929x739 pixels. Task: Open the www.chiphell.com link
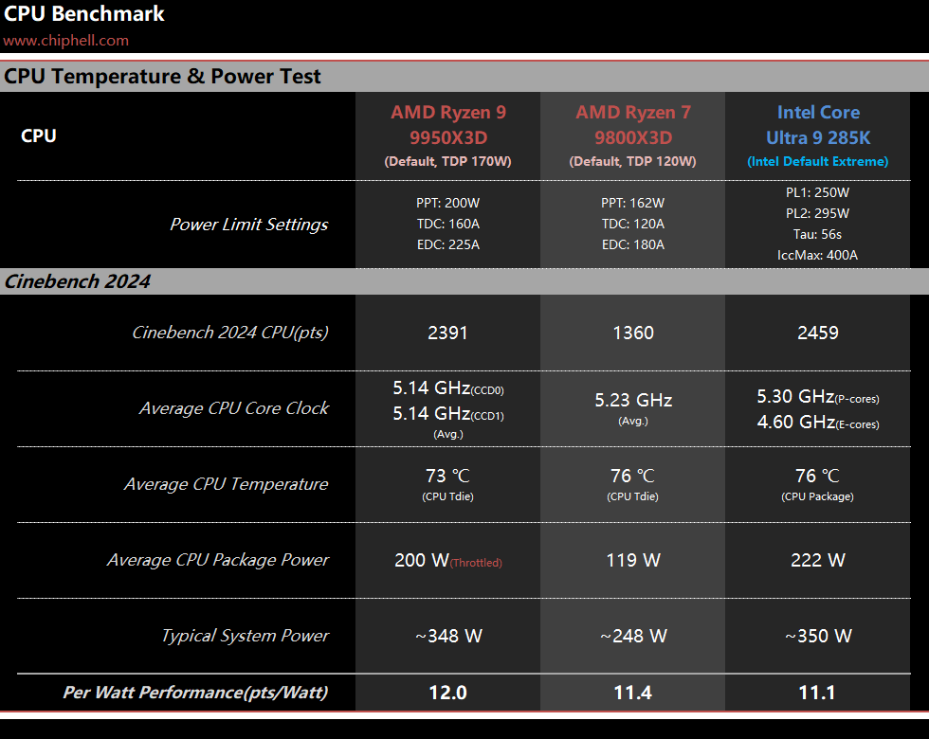(65, 40)
